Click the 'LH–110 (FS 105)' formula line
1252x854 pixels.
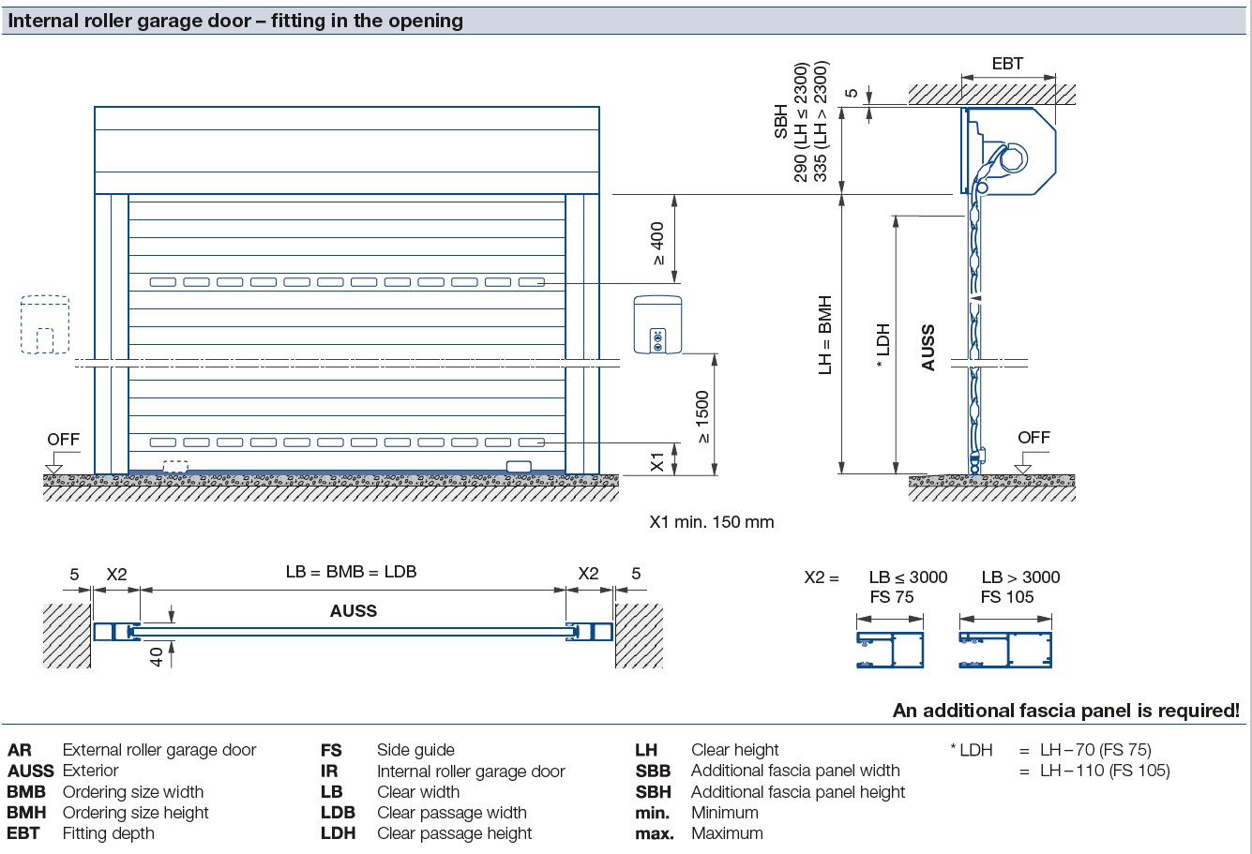coord(1104,771)
